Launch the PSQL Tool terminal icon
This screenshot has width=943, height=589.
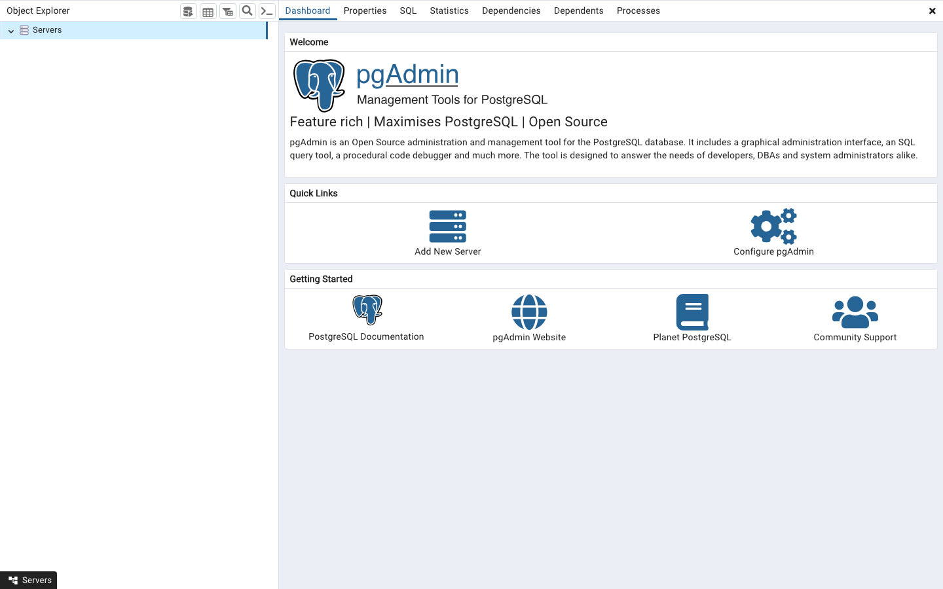[x=267, y=11]
